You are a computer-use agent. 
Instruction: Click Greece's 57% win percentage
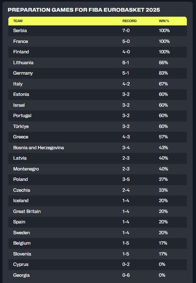(163, 137)
